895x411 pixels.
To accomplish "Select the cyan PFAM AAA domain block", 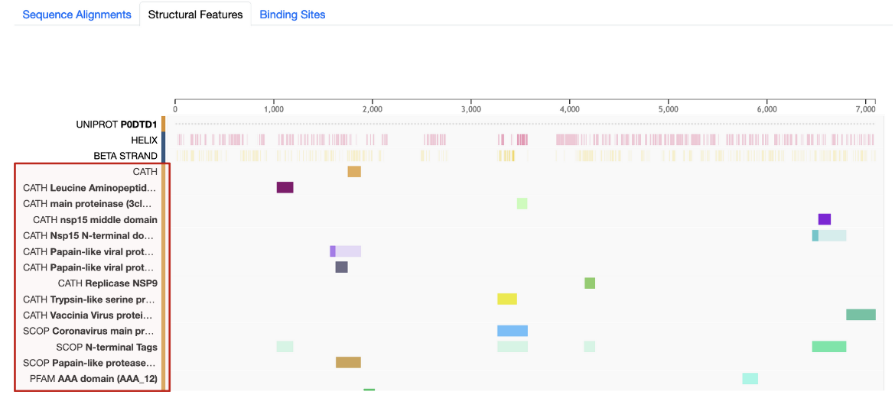I will 750,378.
